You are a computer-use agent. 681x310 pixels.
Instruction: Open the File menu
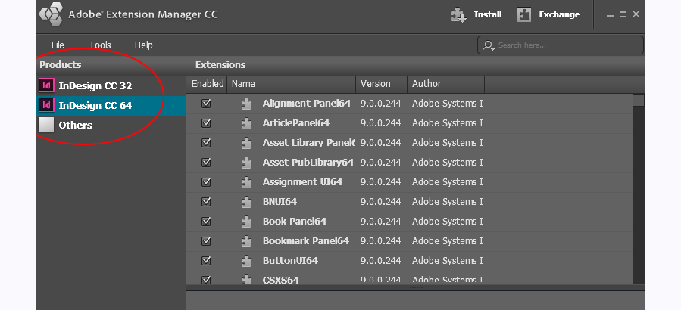[x=58, y=45]
